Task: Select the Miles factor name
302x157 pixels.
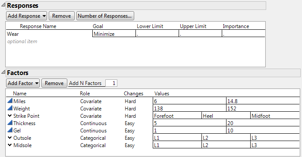Action: click(x=19, y=101)
